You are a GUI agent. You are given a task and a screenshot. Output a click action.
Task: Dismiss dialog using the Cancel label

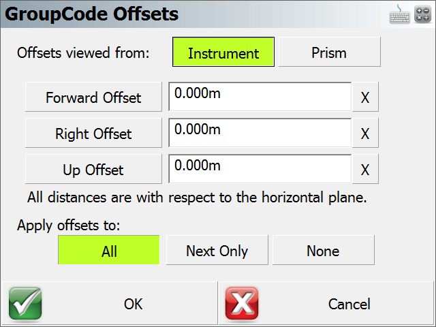pyautogui.click(x=349, y=305)
